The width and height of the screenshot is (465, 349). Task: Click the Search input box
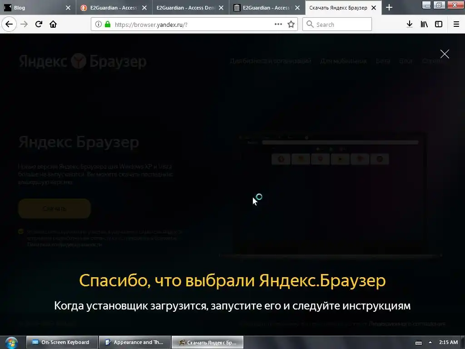tap(337, 25)
